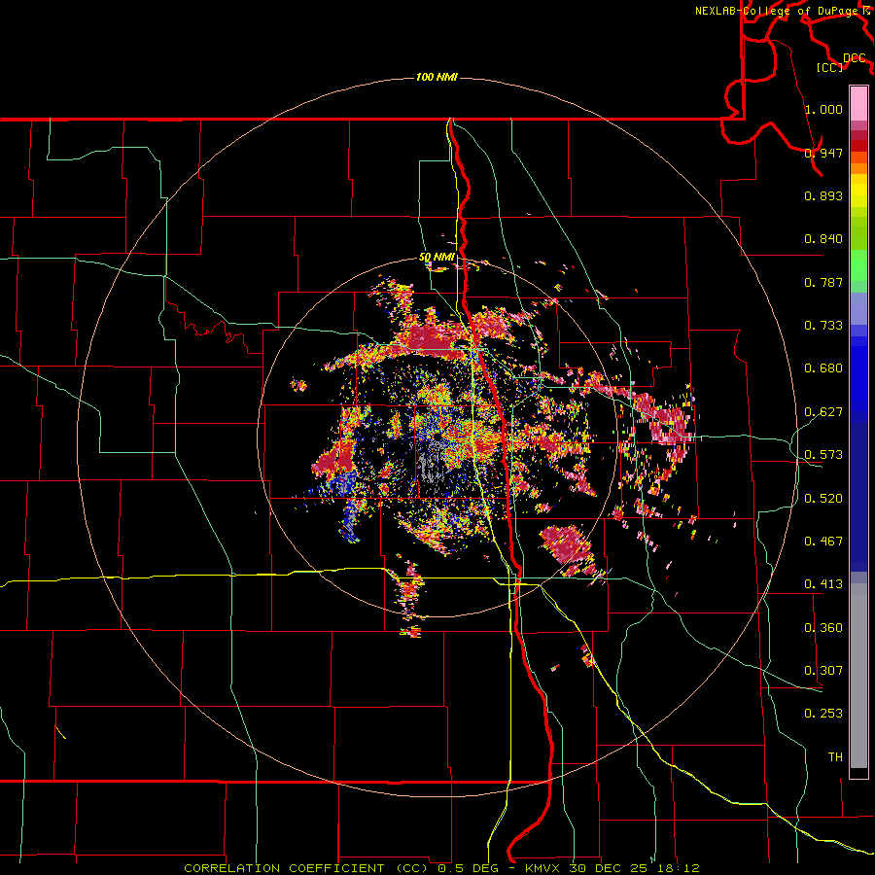
Task: Pick the light pink top color bar segment
Action: 858,104
